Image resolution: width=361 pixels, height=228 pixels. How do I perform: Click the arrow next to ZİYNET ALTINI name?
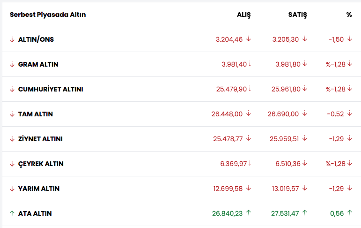tap(12, 139)
